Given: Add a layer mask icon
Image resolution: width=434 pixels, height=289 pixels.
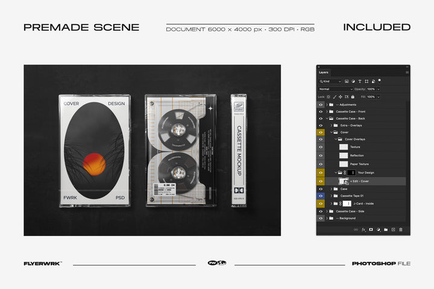Looking at the screenshot, I should [x=371, y=229].
